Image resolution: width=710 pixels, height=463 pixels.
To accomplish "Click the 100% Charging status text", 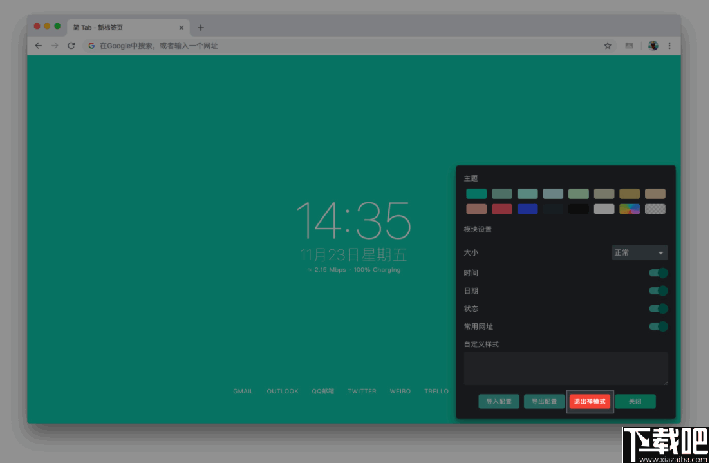I will click(377, 270).
